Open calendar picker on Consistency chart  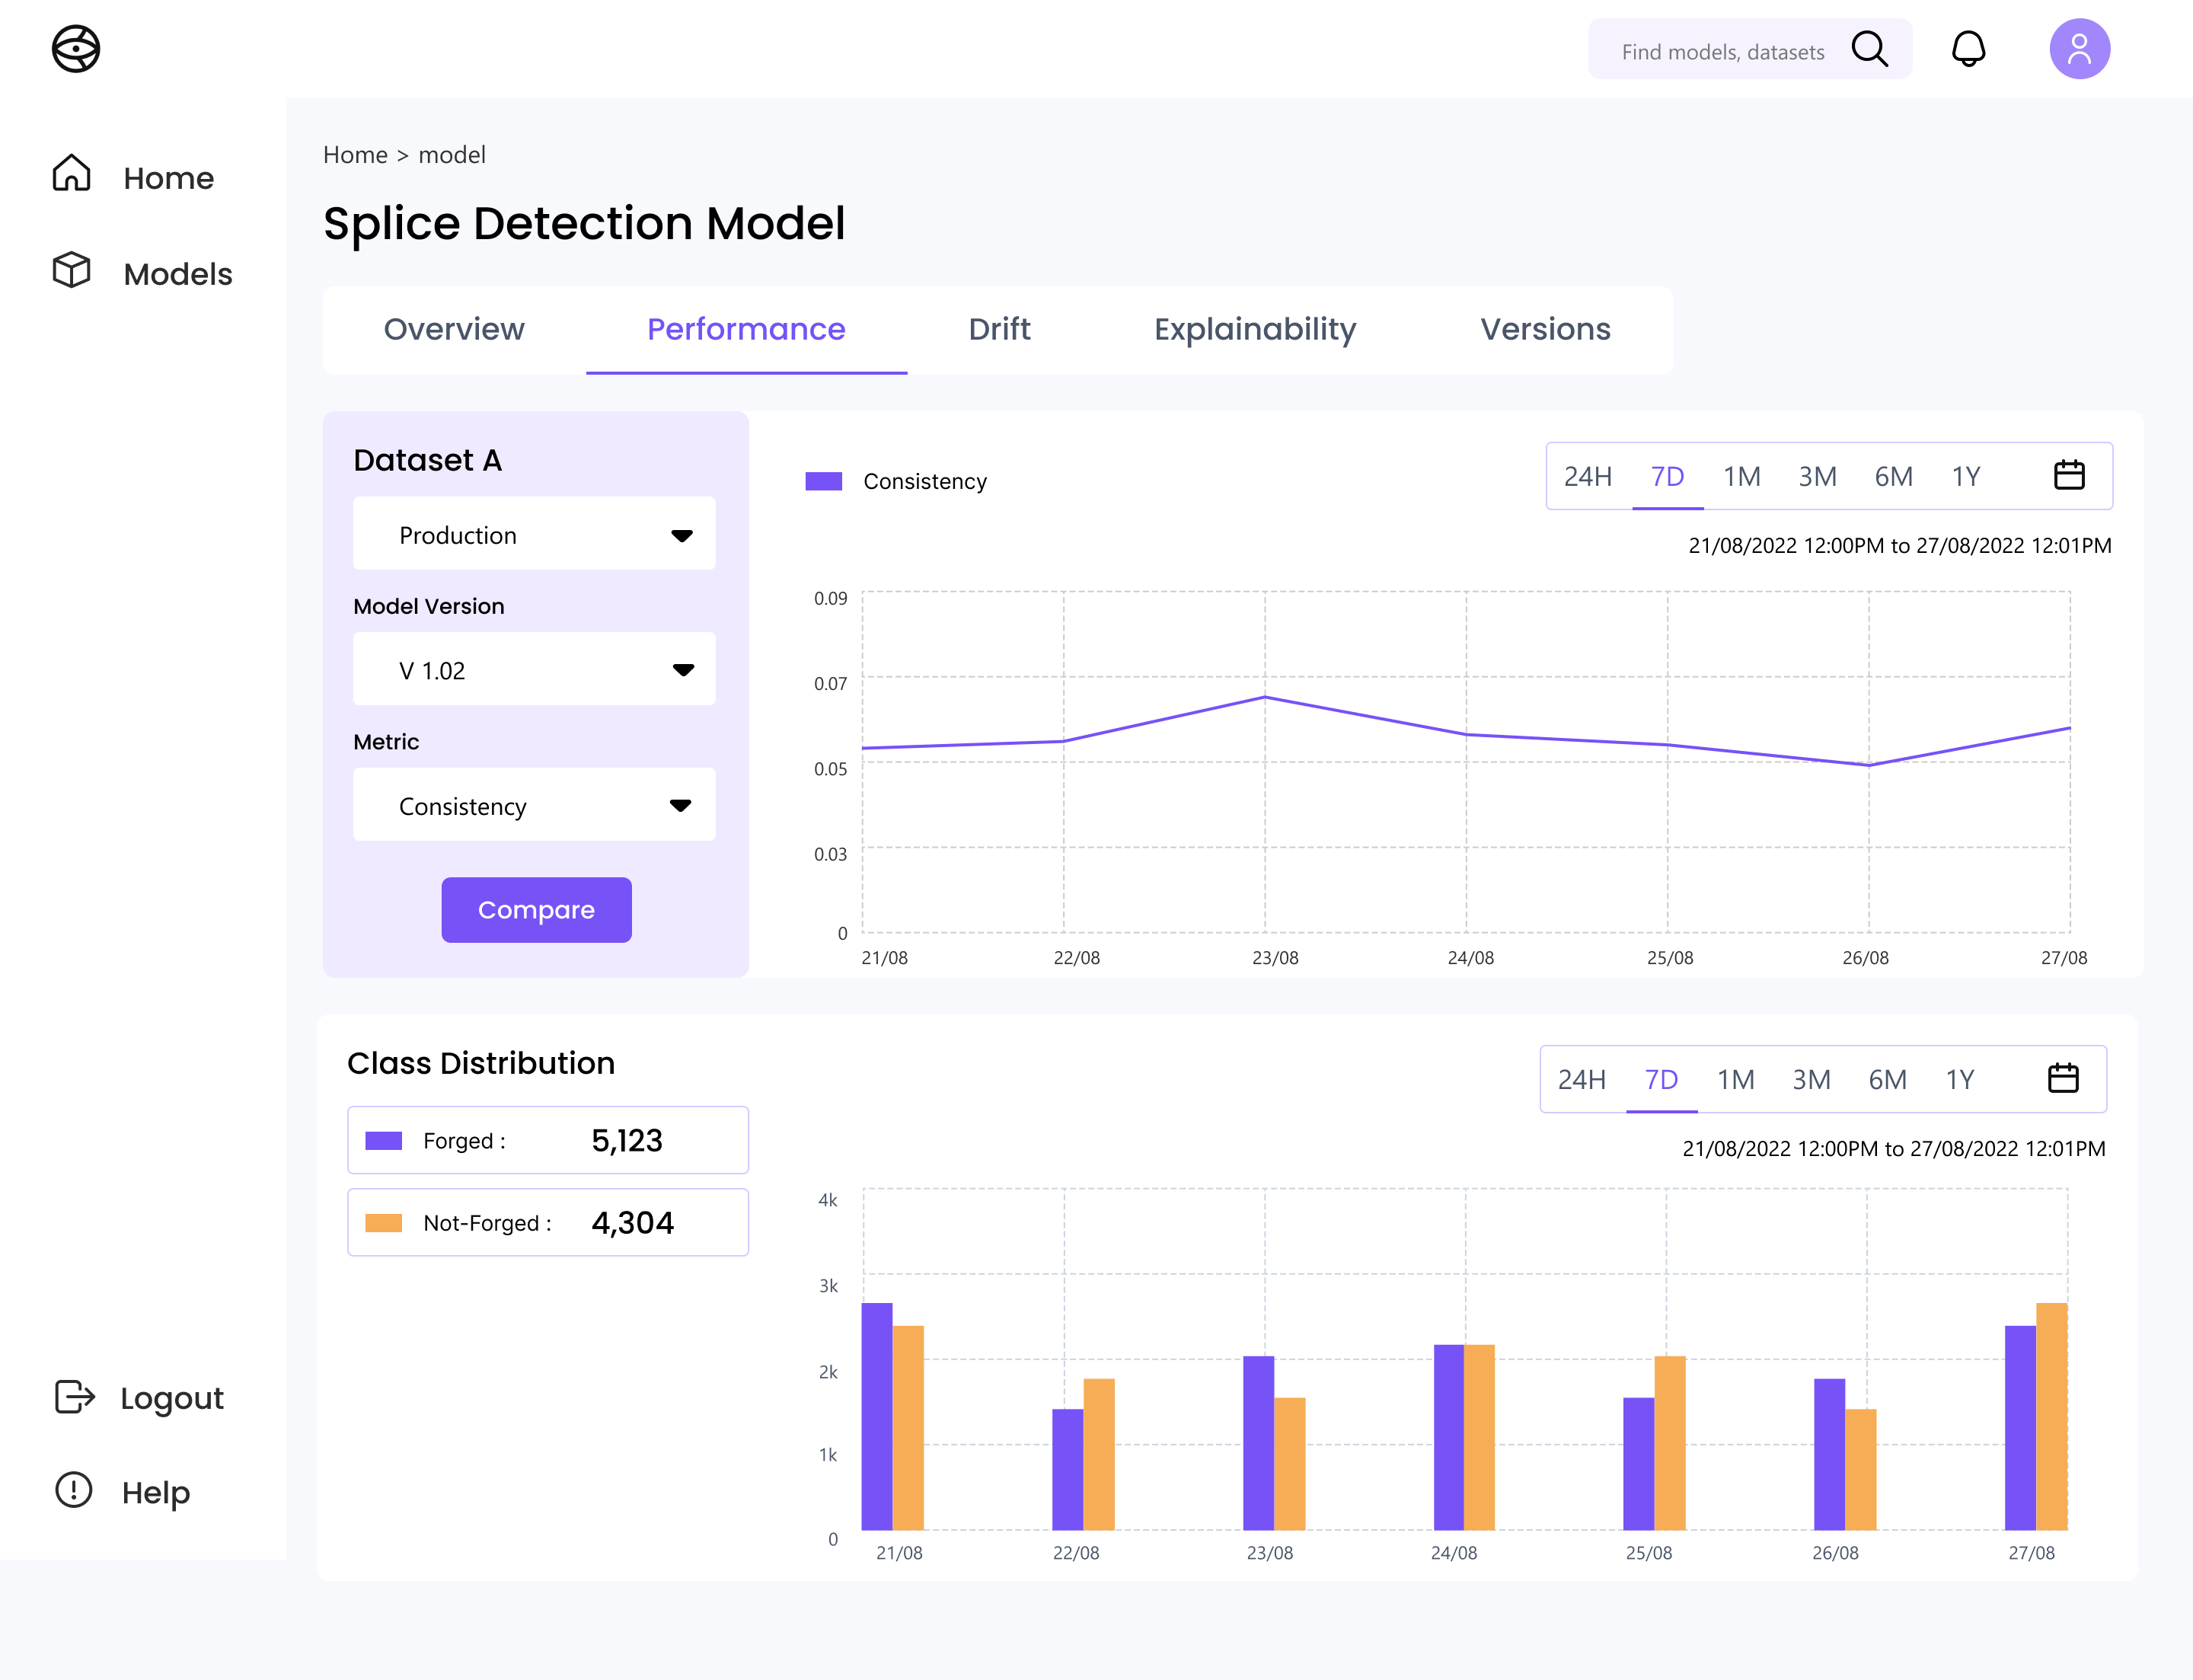pyautogui.click(x=2068, y=475)
